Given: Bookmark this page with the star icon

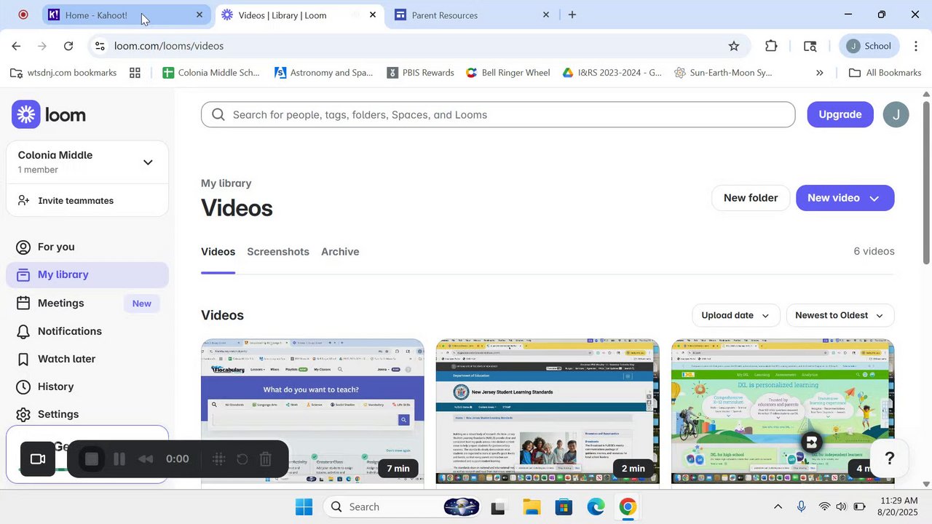Looking at the screenshot, I should pyautogui.click(x=734, y=46).
